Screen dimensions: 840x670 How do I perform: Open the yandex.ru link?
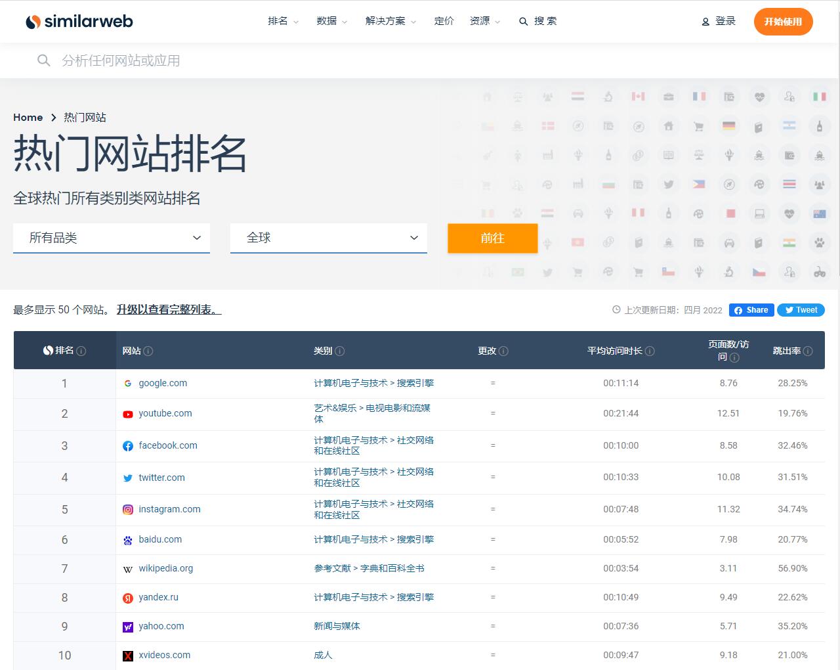pos(158,597)
